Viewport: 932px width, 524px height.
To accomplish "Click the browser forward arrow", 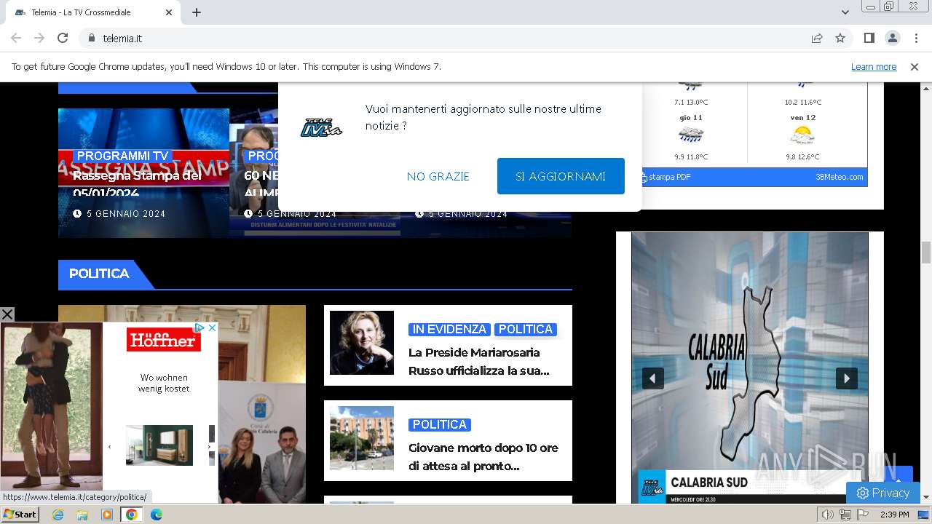I will (39, 38).
